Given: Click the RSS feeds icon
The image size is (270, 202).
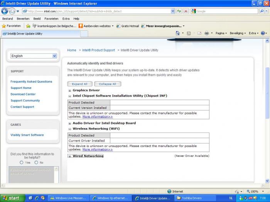Looking at the screenshot, I should [x=189, y=33].
